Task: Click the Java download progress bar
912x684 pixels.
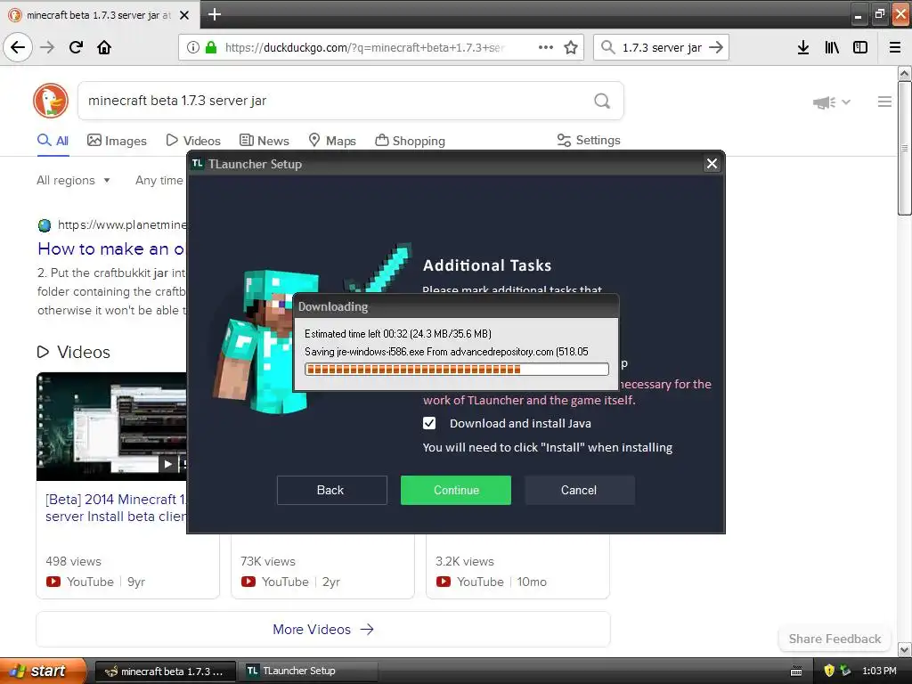Action: pyautogui.click(x=457, y=370)
